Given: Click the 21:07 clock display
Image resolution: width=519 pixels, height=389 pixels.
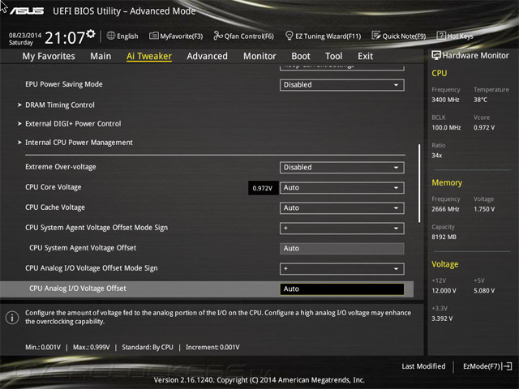Looking at the screenshot, I should click(65, 38).
